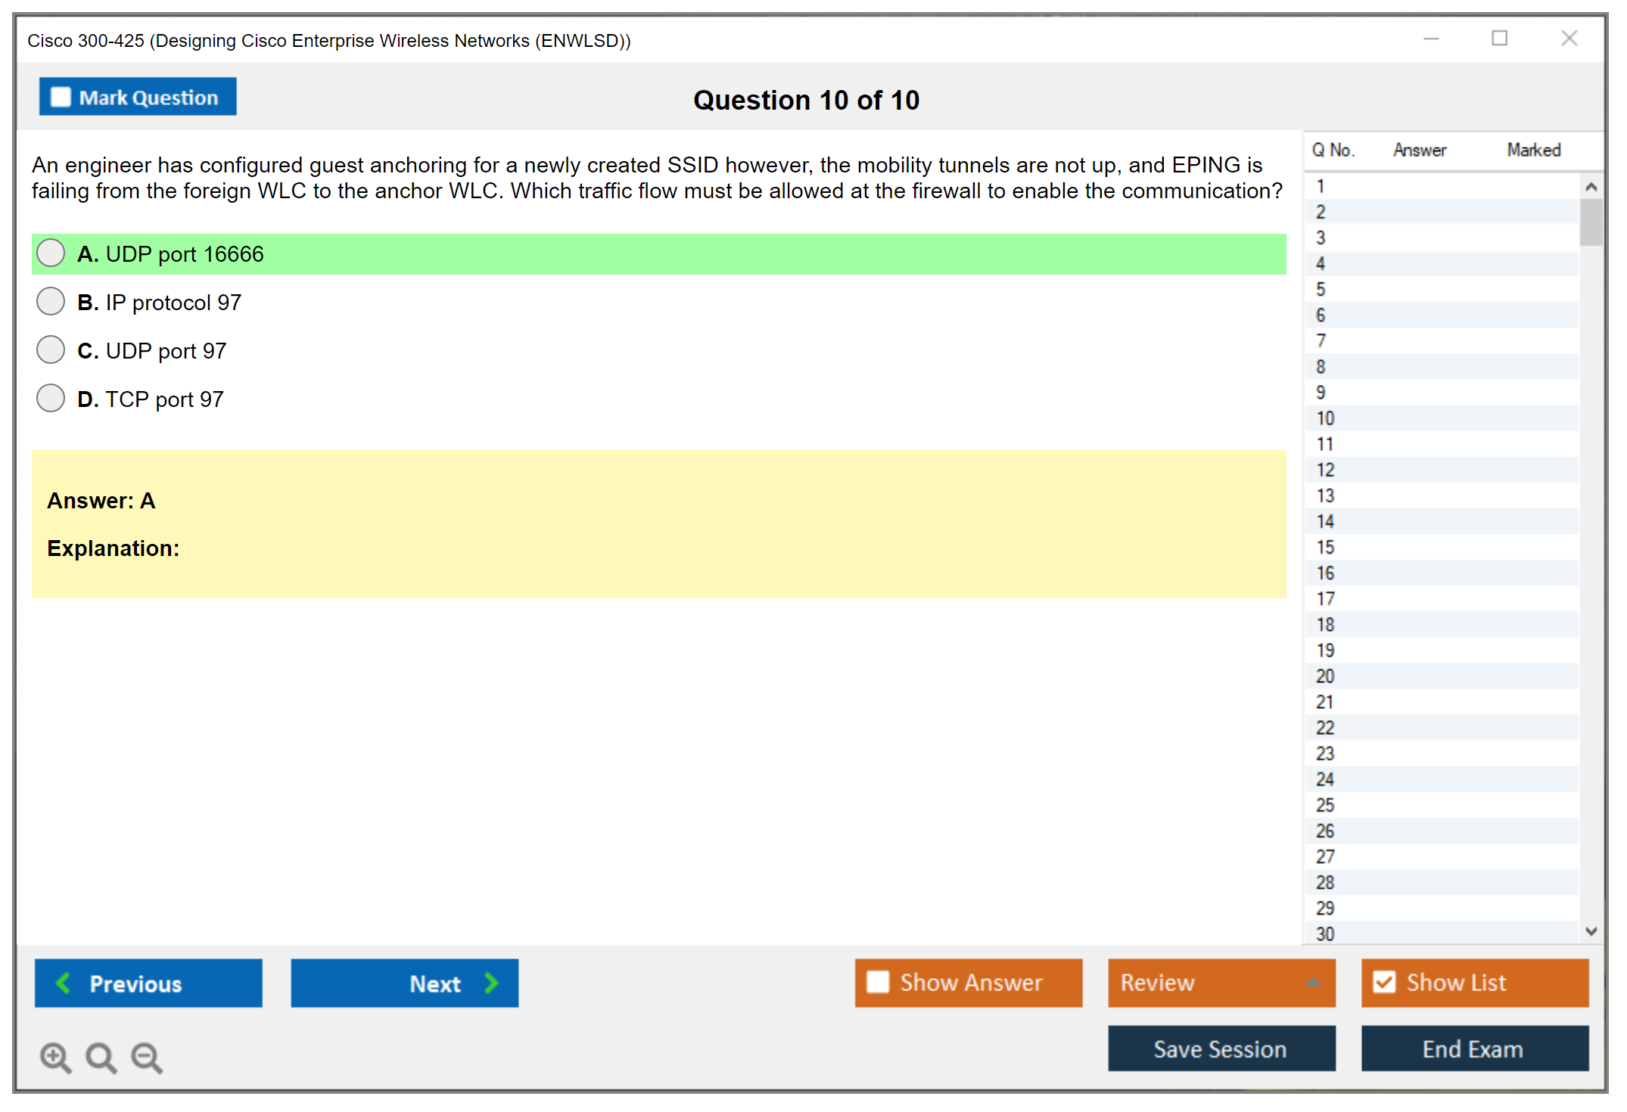Click the green right arrow on Next
1627x1112 pixels.
pos(491,983)
